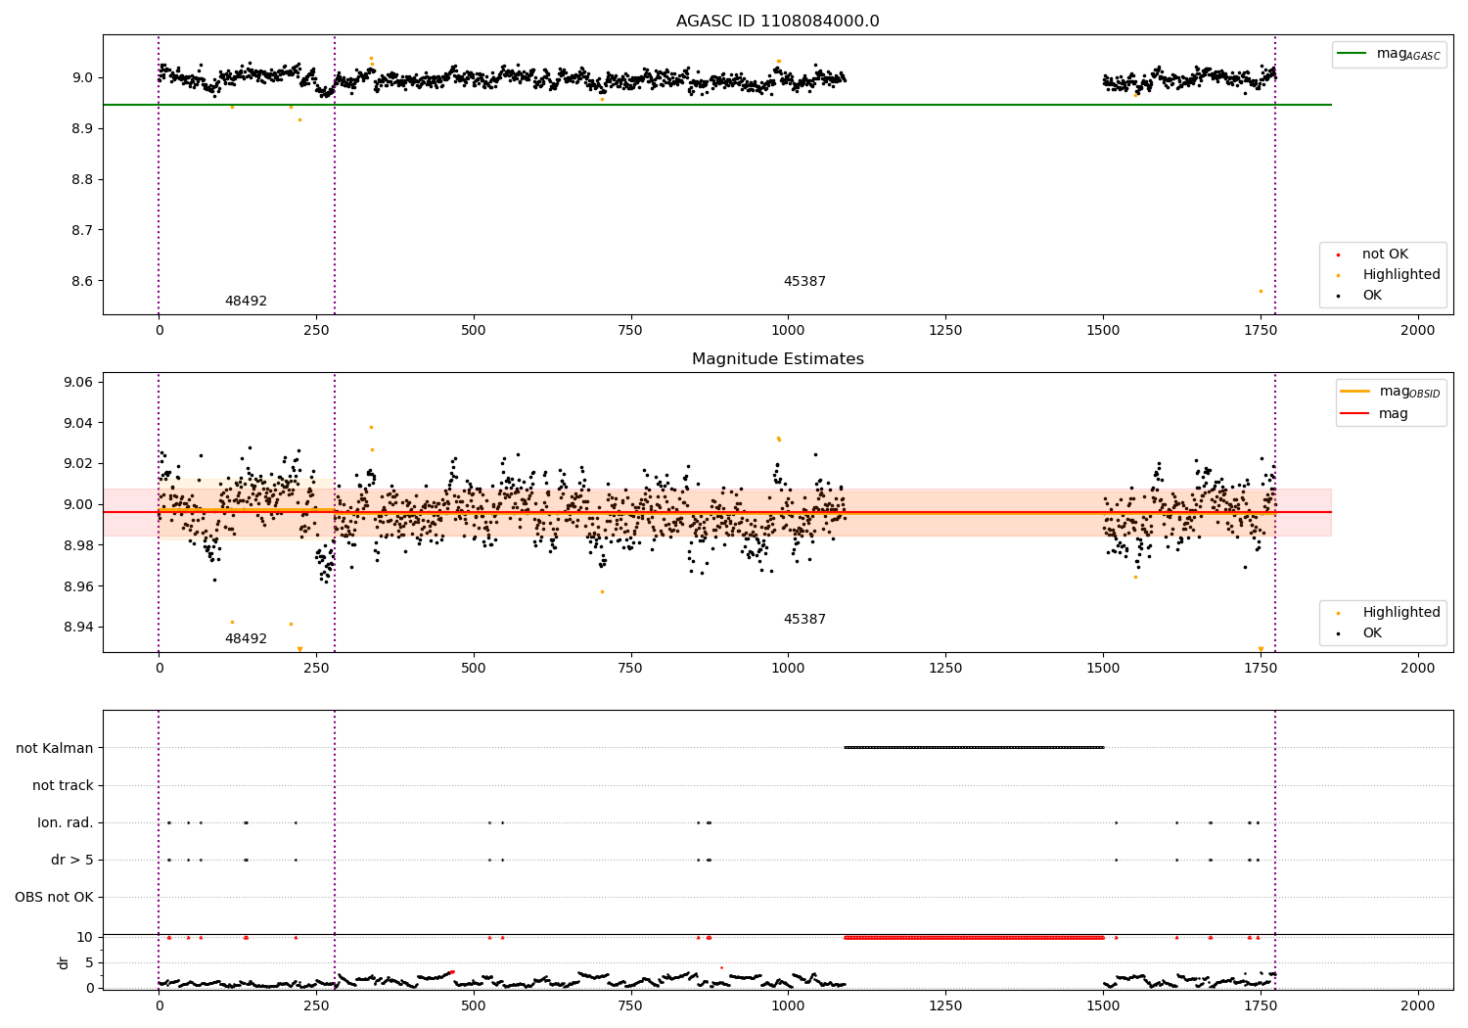The width and height of the screenshot is (1468, 1028).
Task: Click x-axis tick 1500 under the bottom plot
Action: point(1103,1006)
